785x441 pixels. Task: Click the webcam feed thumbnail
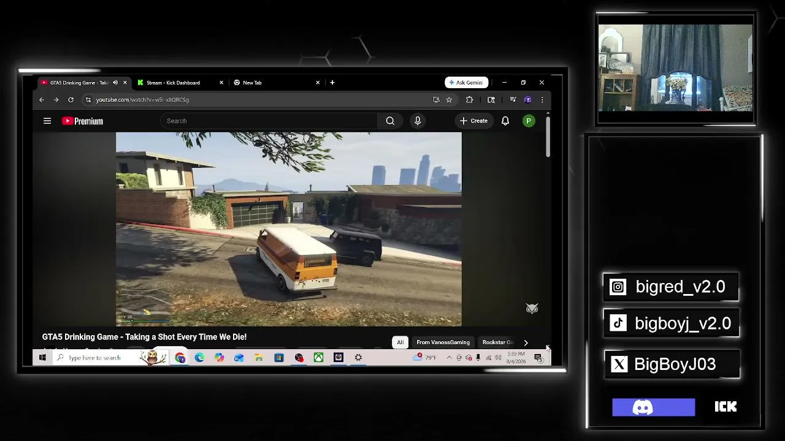675,68
